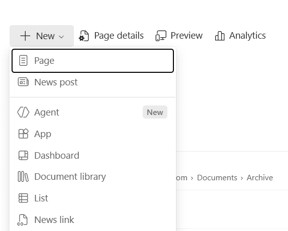The image size is (288, 231).
Task: Select News link from the menu
Action: tap(93, 219)
